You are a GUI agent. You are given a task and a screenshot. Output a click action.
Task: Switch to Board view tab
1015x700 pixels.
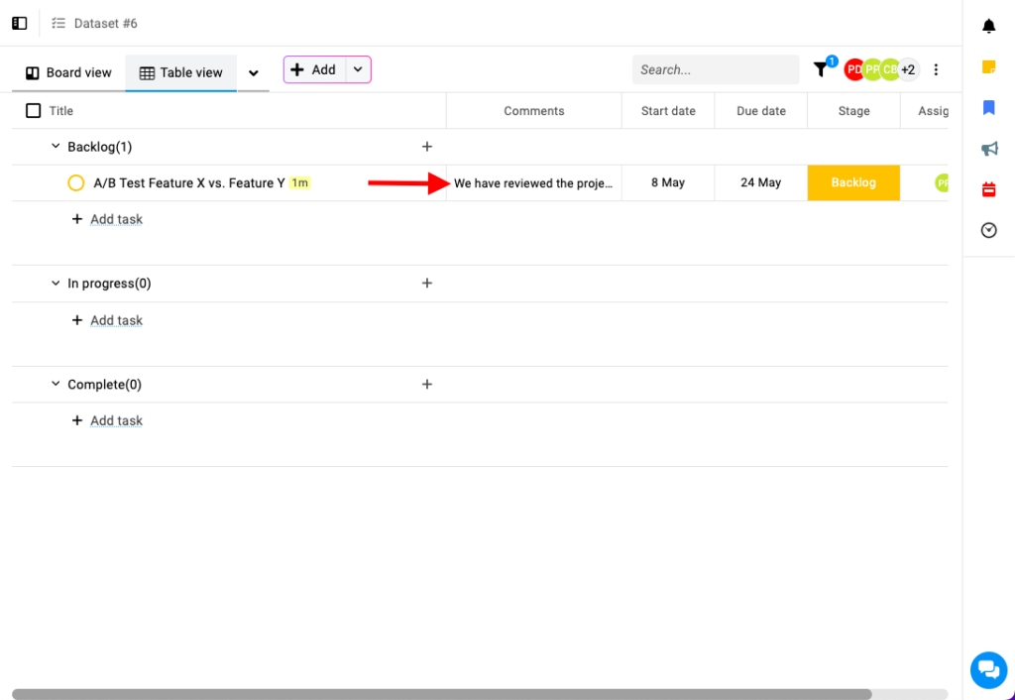point(68,72)
